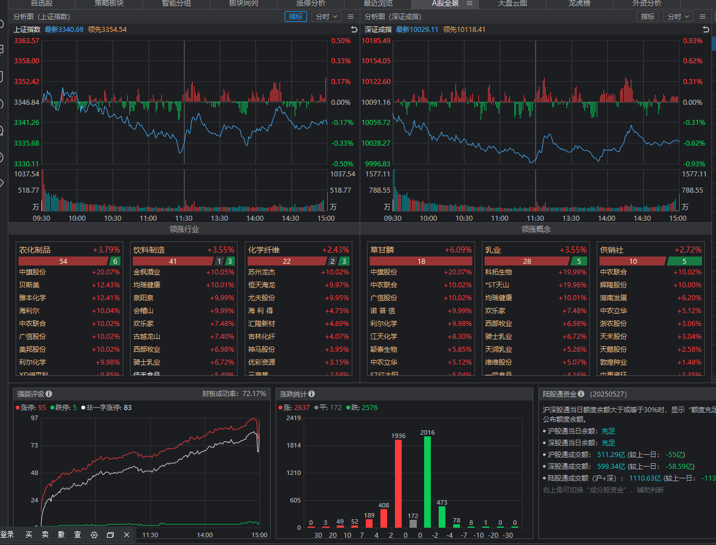Image resolution: width=716 pixels, height=545 pixels.
Task: Open settings gear in the bottom trading bar
Action: [94, 535]
